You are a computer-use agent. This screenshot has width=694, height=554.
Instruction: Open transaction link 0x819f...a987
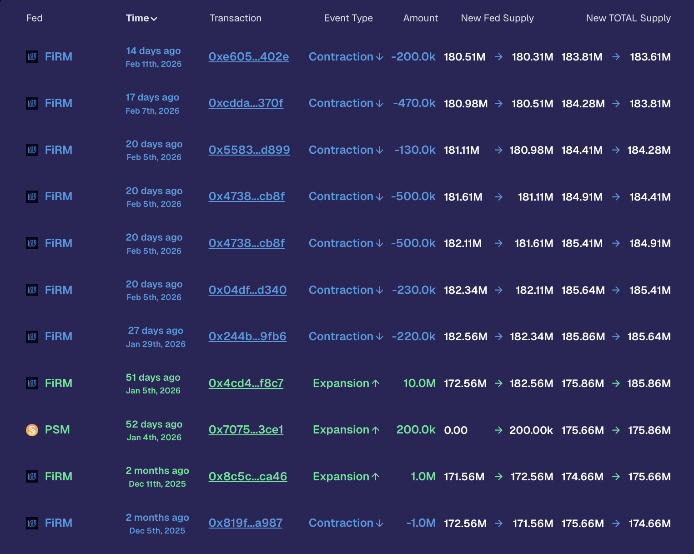pos(246,523)
